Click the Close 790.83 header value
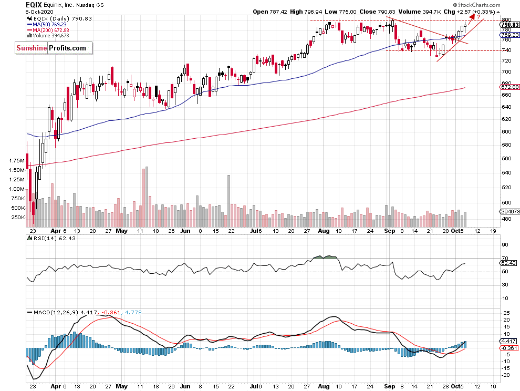Viewport: 520px width, 391px height. pyautogui.click(x=378, y=12)
